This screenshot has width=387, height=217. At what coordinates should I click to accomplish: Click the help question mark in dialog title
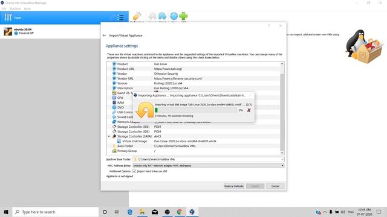click(269, 25)
